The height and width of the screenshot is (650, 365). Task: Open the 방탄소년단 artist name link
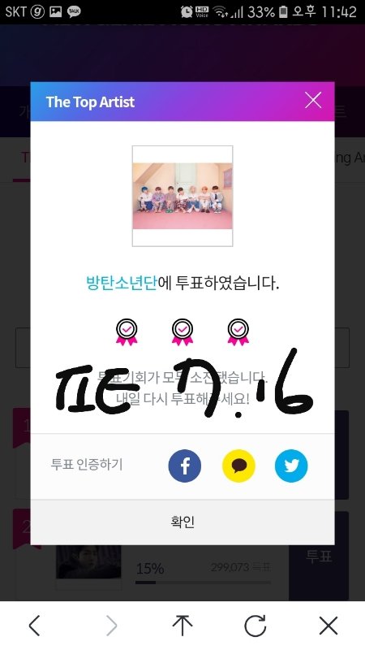click(121, 284)
